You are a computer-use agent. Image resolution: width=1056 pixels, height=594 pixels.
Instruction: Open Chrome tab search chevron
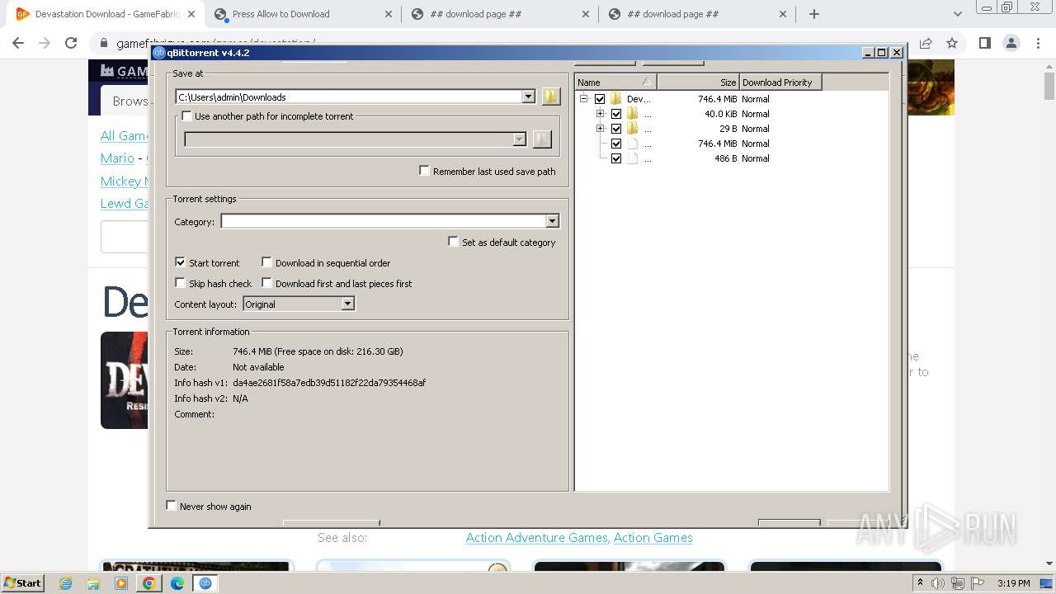tap(957, 14)
